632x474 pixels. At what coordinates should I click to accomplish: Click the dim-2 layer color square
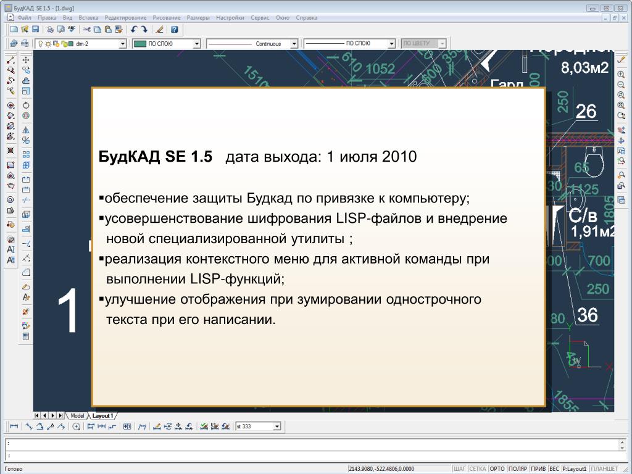point(71,44)
